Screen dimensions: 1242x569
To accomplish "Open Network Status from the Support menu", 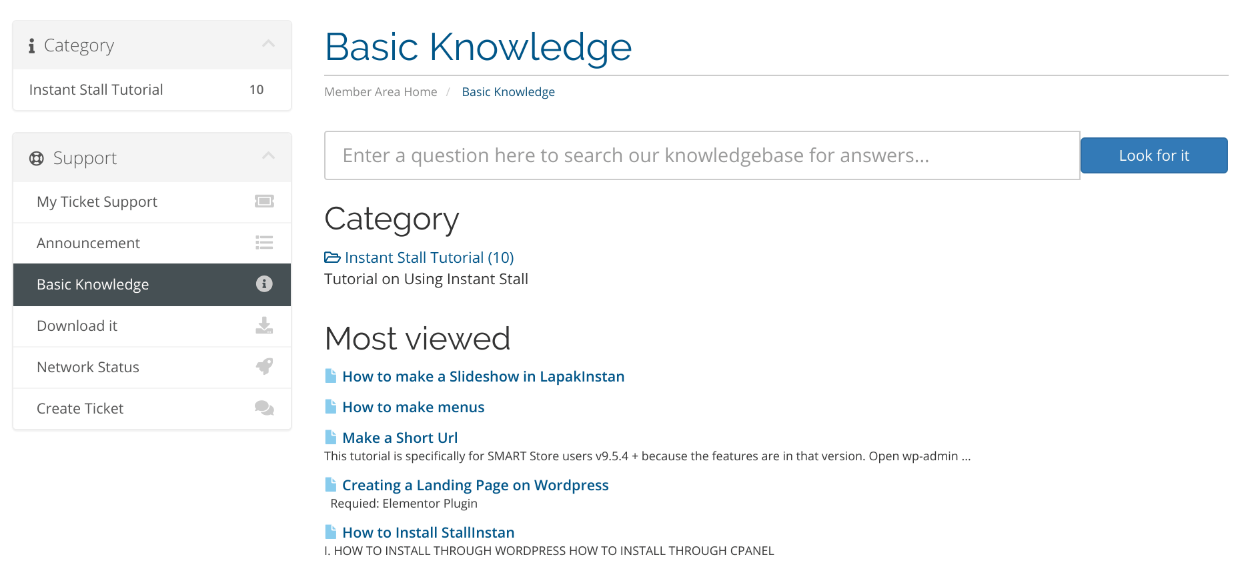I will (152, 367).
